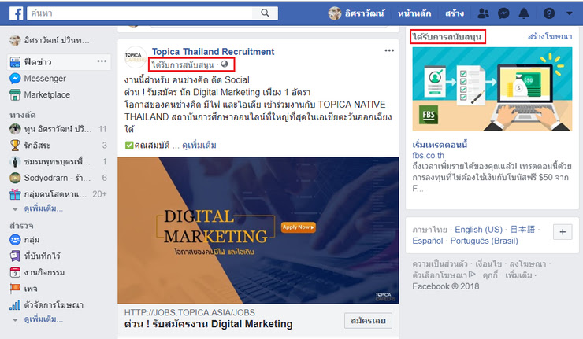The width and height of the screenshot is (583, 339).
Task: Open อิศราวัฒน์ ปรินท... sidebar profile
Action: [50, 40]
